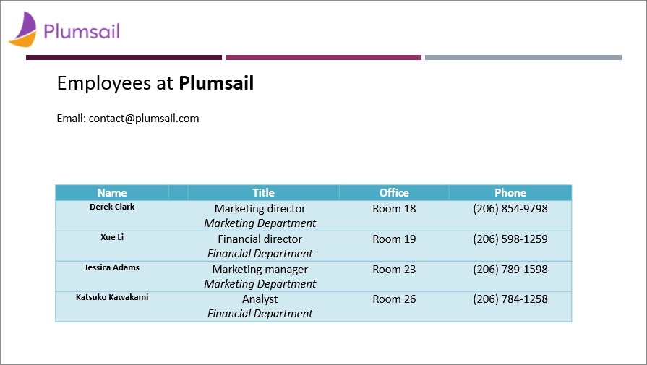Select the Katsuko Kawakami name cell
This screenshot has height=365, width=647.
112,306
